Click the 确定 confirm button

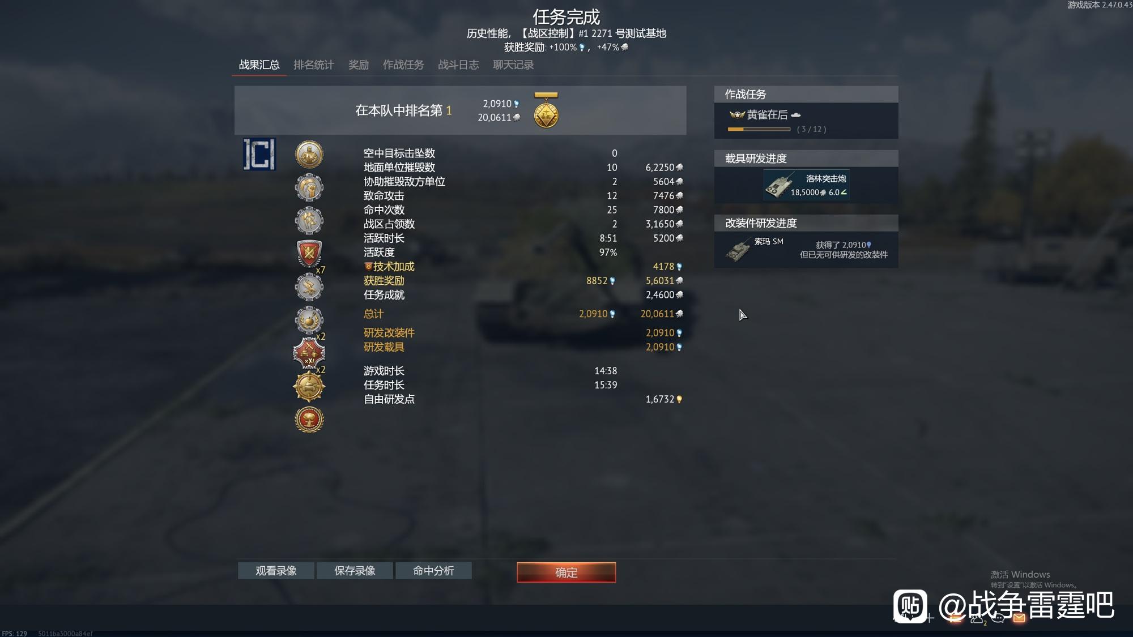point(566,572)
